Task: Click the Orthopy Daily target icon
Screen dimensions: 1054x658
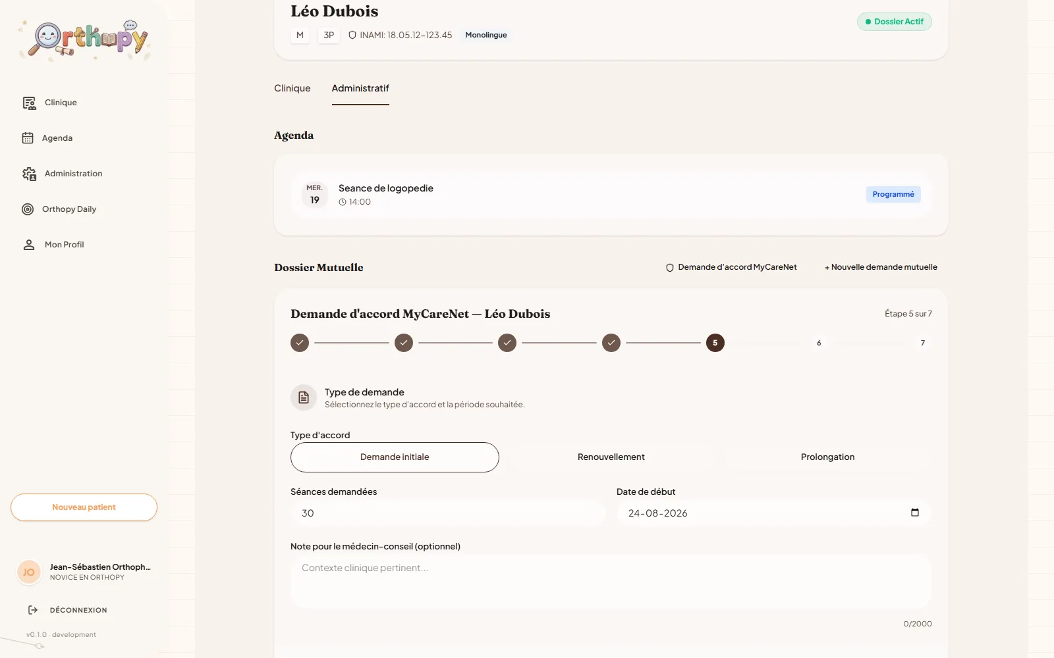Action: pyautogui.click(x=28, y=209)
